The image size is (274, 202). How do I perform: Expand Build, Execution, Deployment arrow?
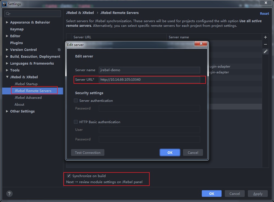(x=7, y=56)
